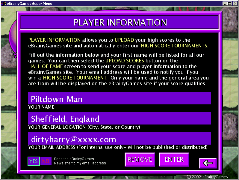This screenshot has height=180, width=239.
Task: Maximize the eBrainyGames Super Menu window
Action: click(x=229, y=4)
